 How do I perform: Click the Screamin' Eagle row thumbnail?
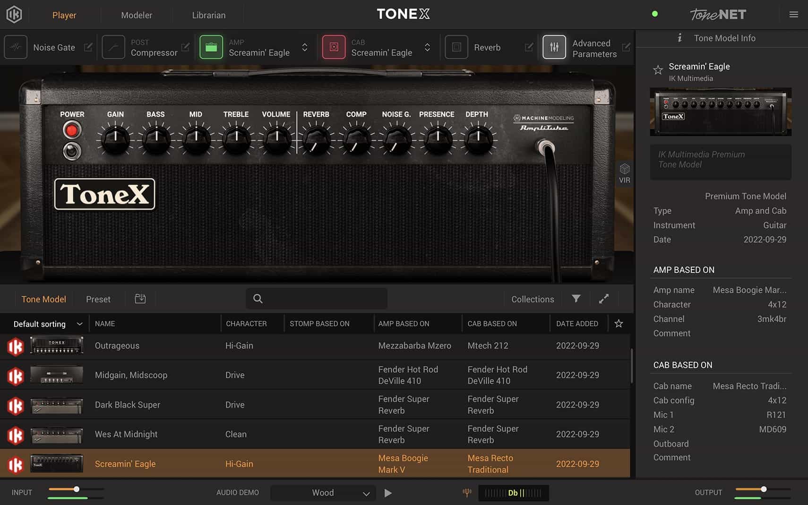pyautogui.click(x=57, y=463)
